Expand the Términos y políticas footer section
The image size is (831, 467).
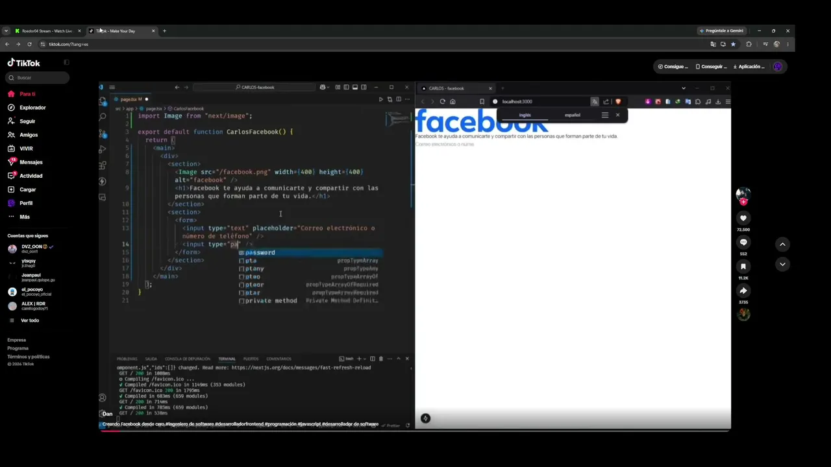pos(29,357)
